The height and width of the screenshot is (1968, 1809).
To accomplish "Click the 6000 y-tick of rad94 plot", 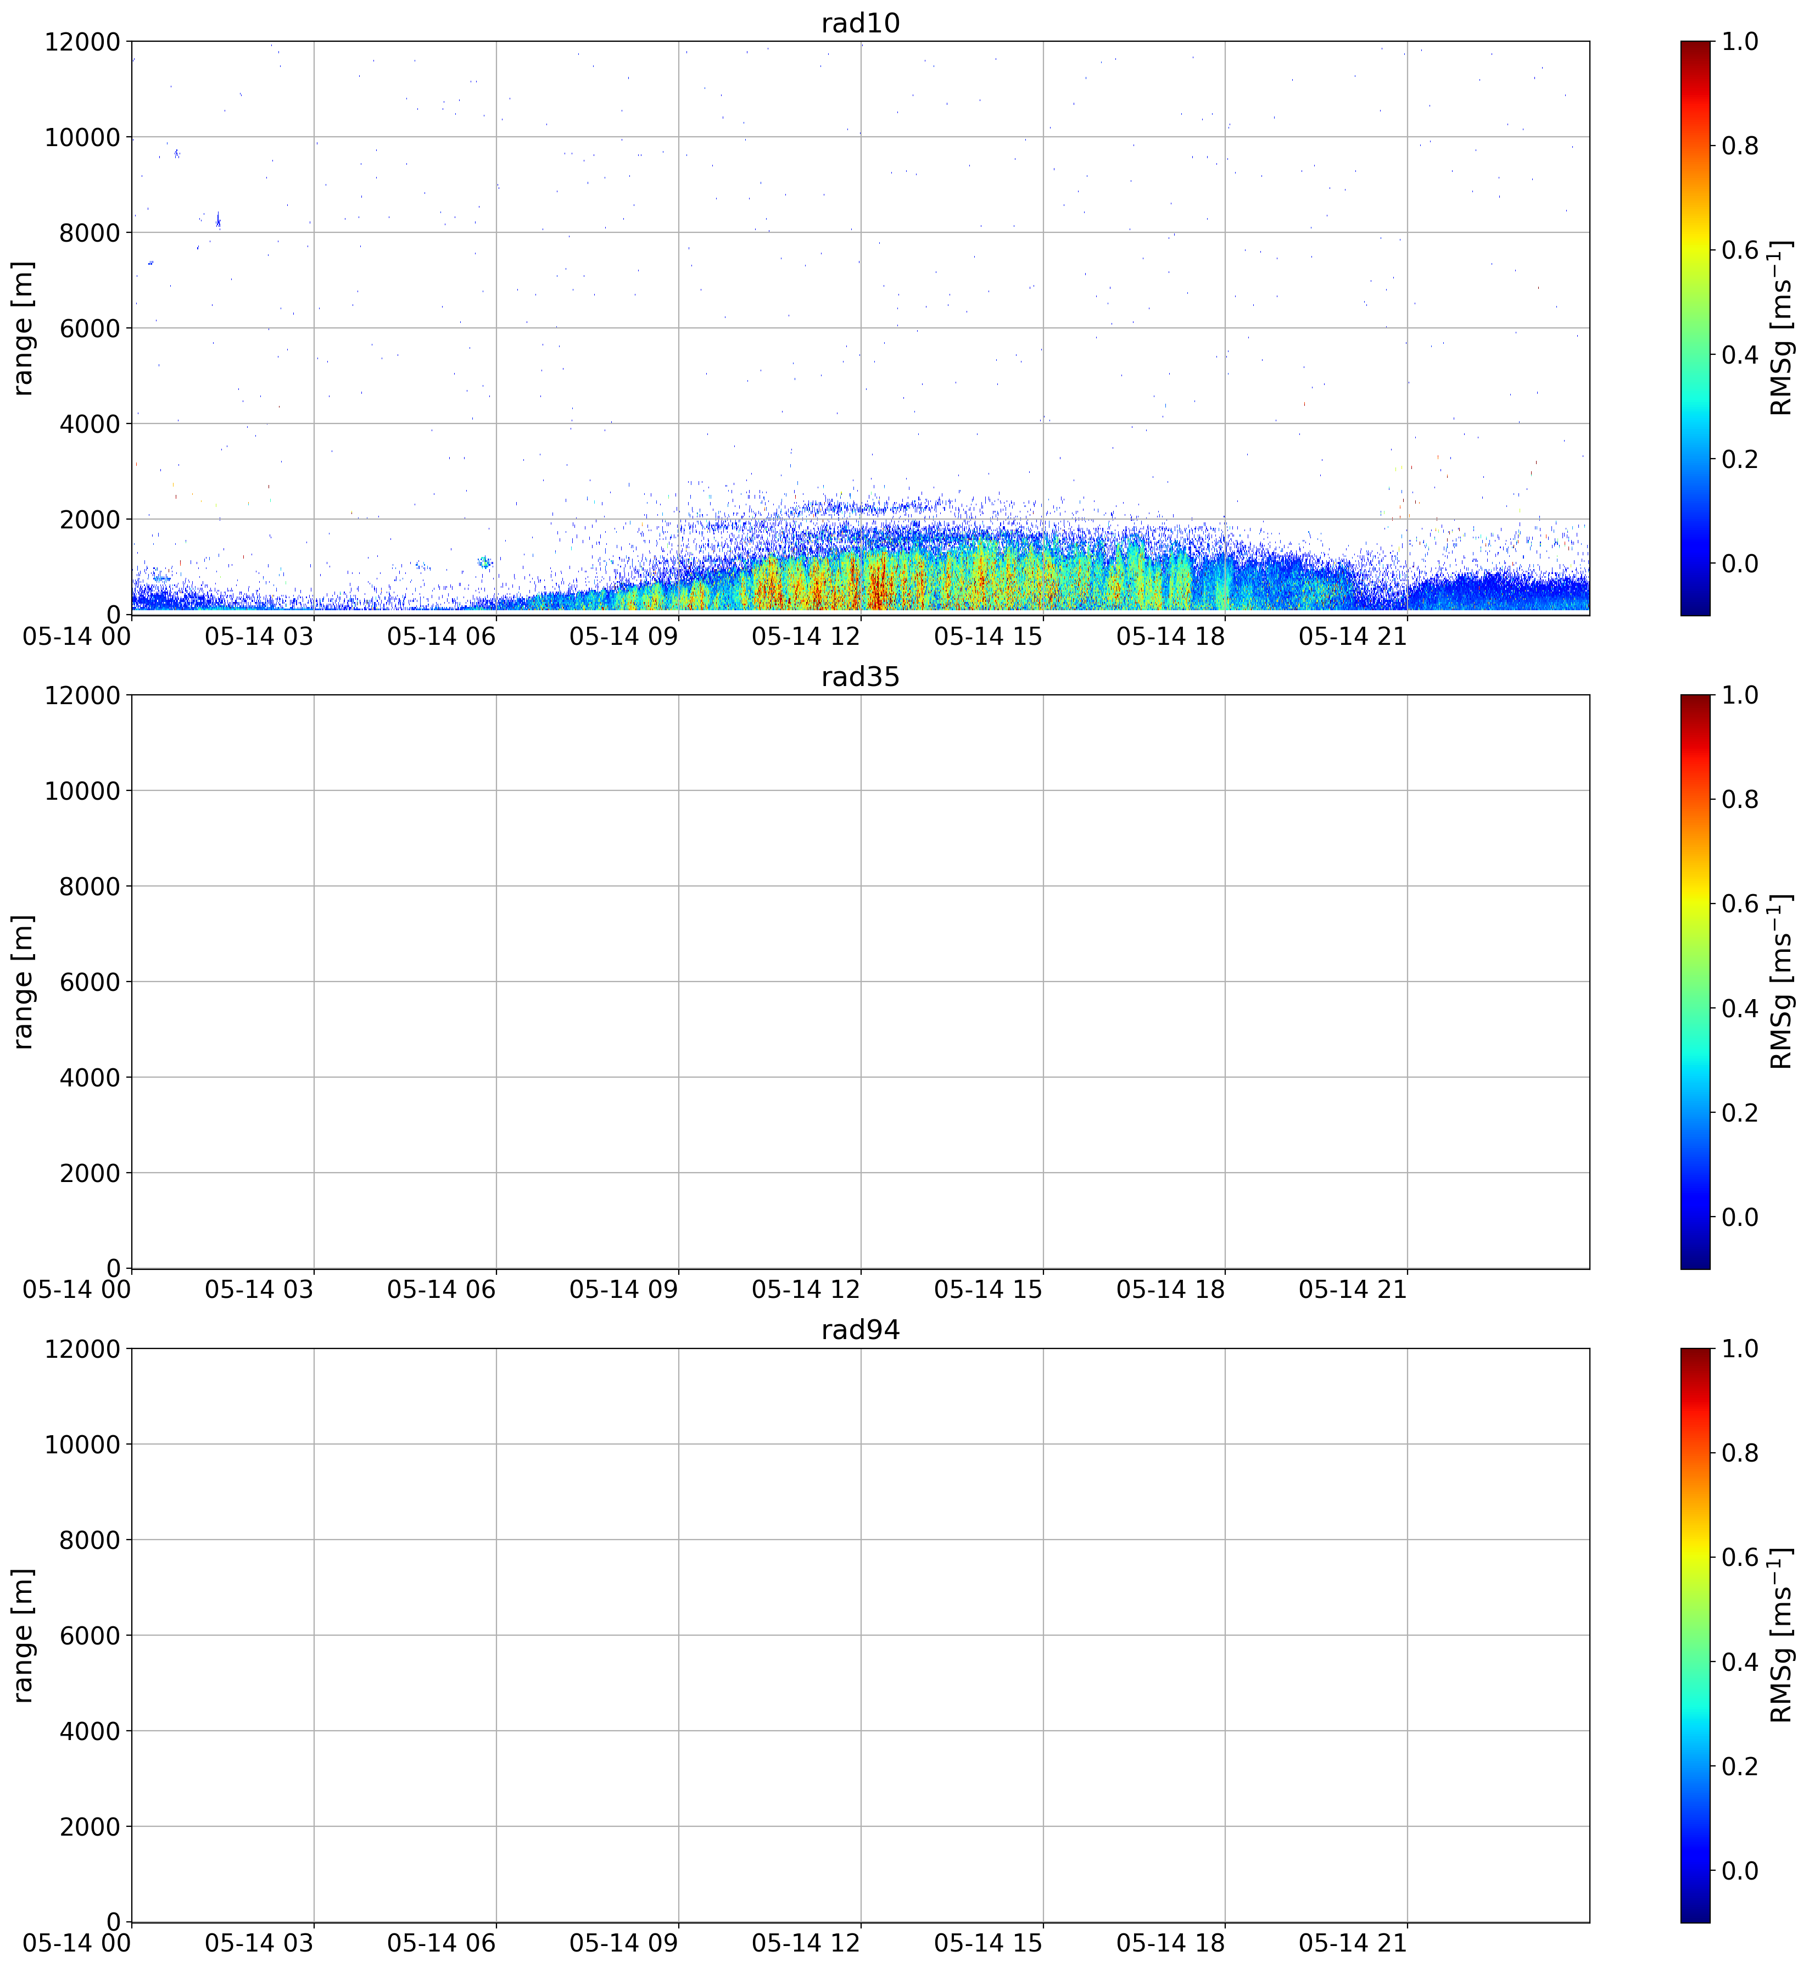I will [x=89, y=1635].
